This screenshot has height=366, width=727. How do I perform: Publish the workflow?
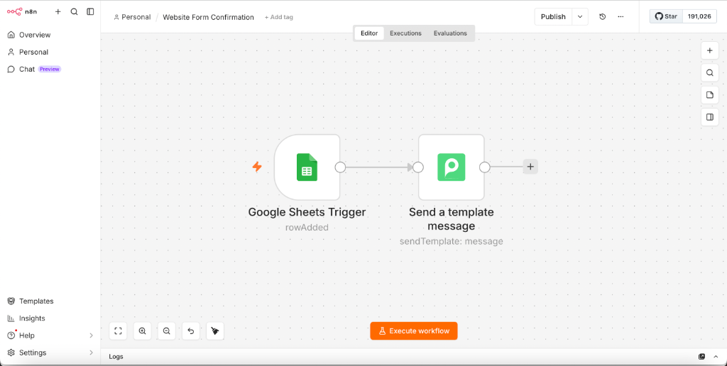[x=553, y=17]
